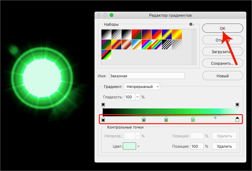Select the blue-yellow-blue gradient preset

pos(167,34)
